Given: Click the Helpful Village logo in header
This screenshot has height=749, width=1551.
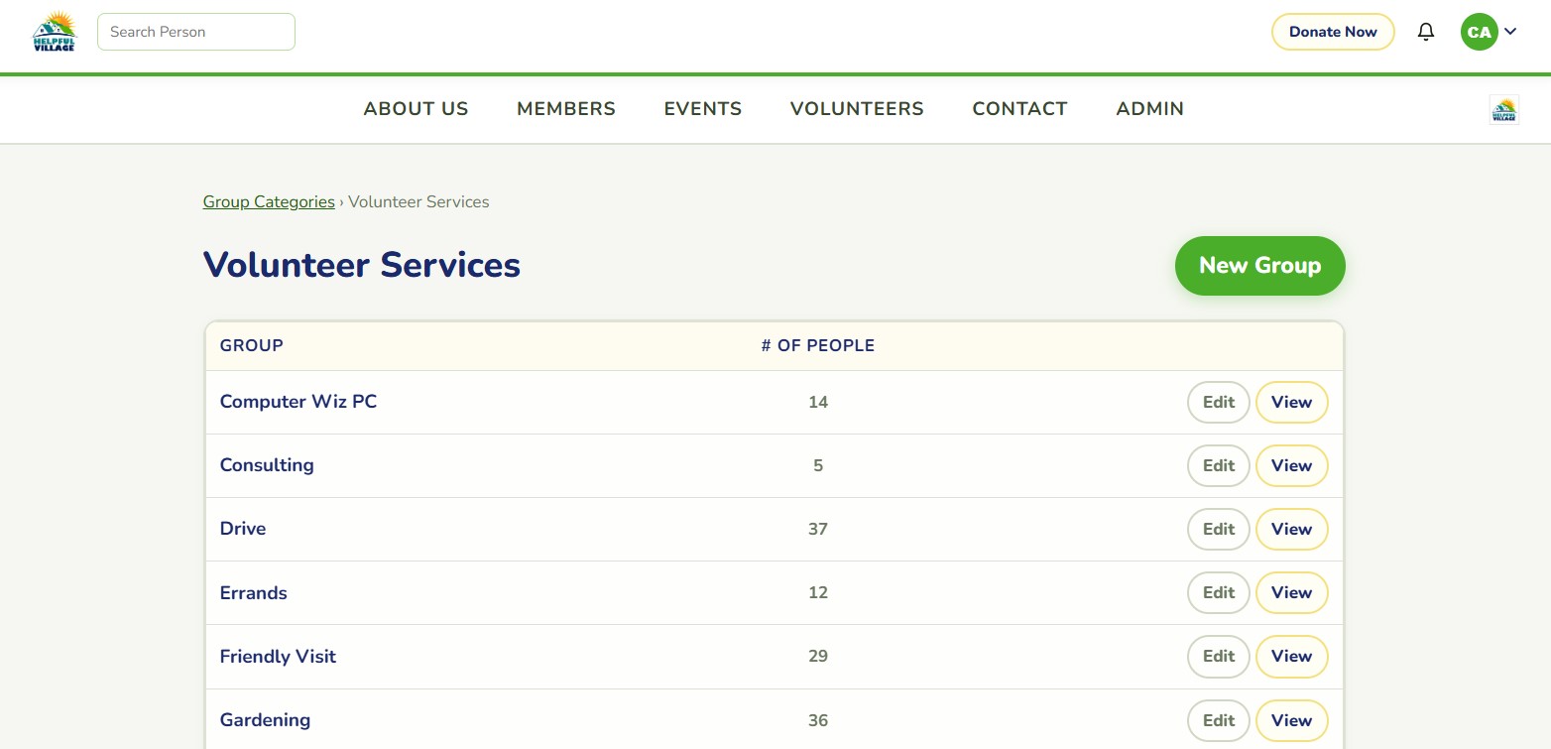Looking at the screenshot, I should [54, 32].
